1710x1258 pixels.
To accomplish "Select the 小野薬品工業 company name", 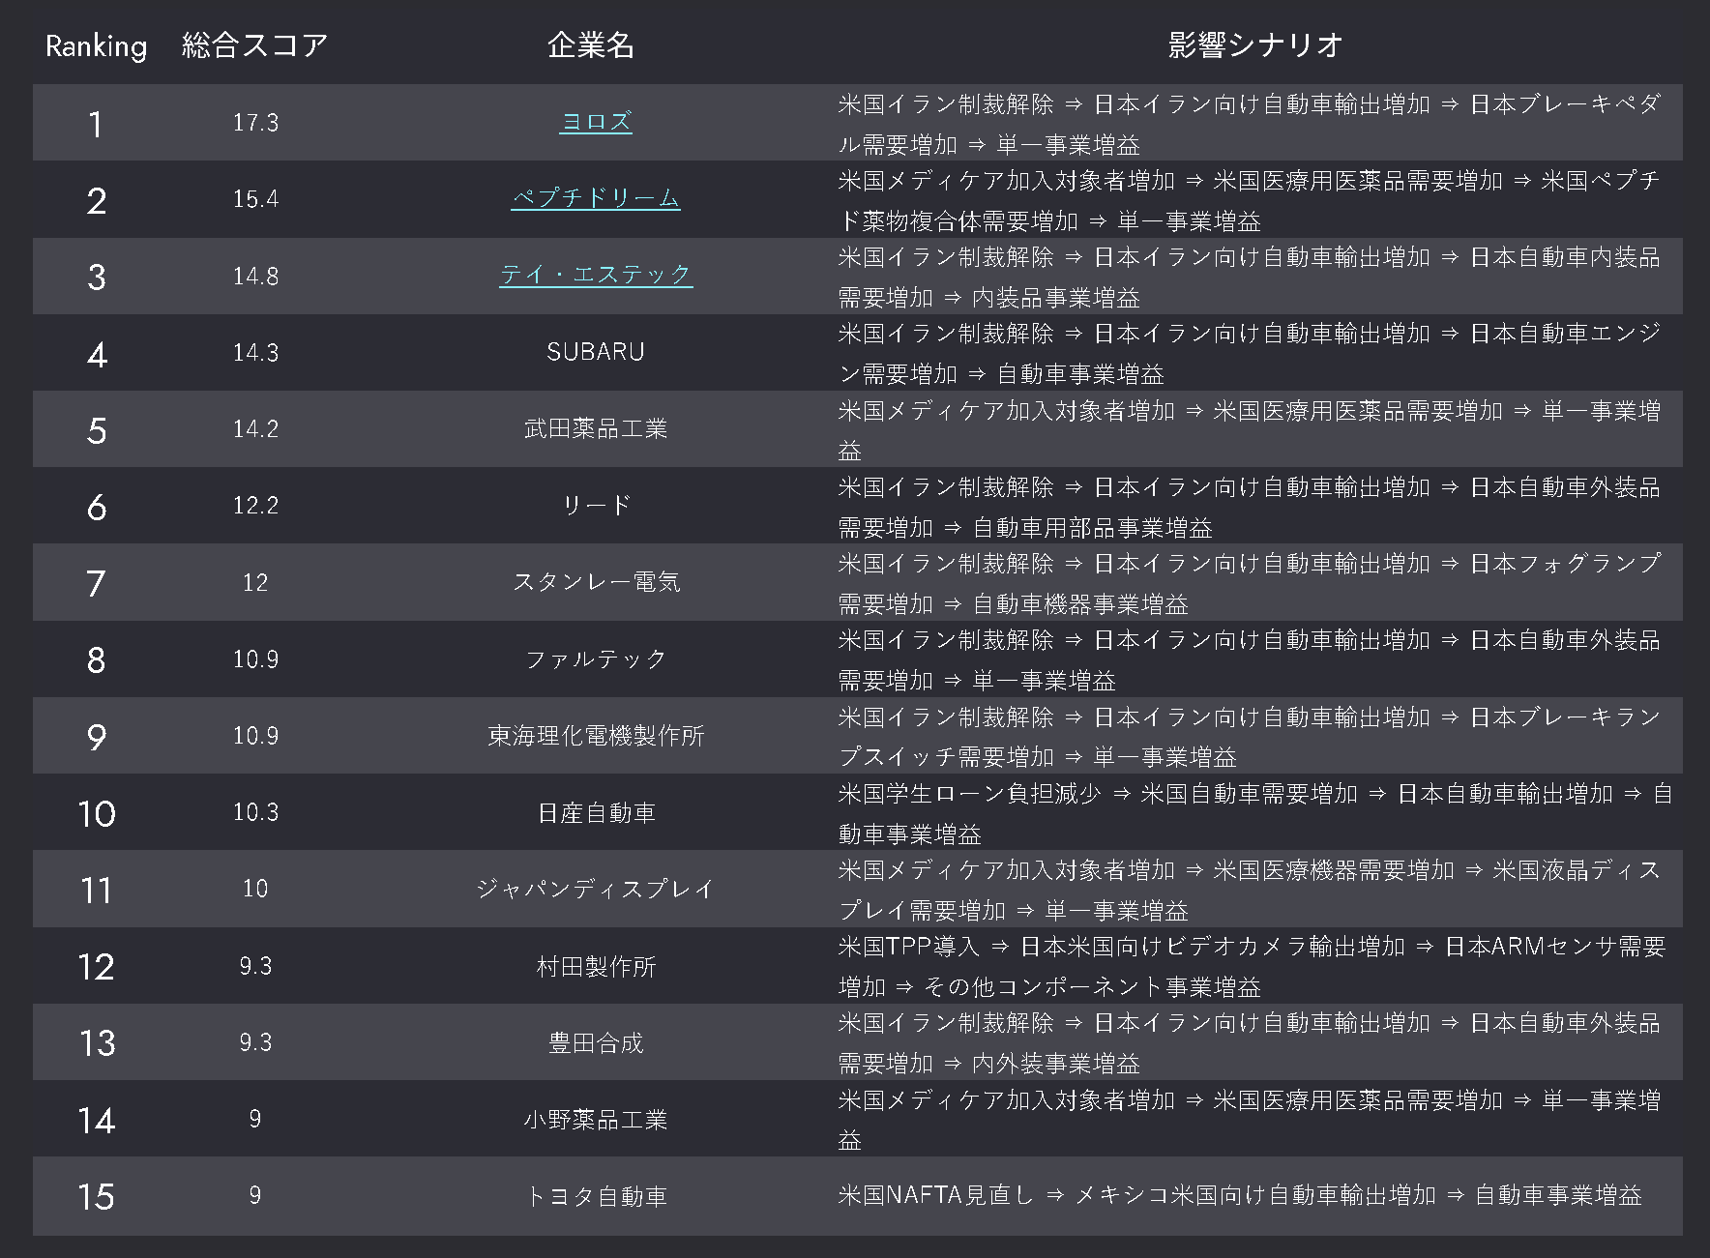I will (x=596, y=1119).
